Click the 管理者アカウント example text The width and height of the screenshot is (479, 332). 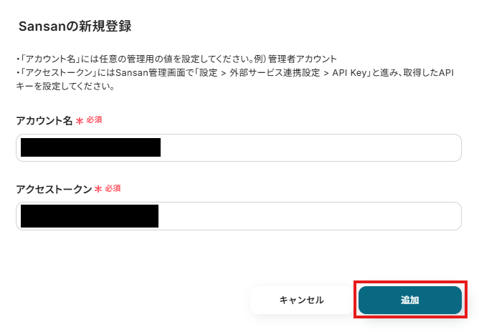pyautogui.click(x=302, y=59)
